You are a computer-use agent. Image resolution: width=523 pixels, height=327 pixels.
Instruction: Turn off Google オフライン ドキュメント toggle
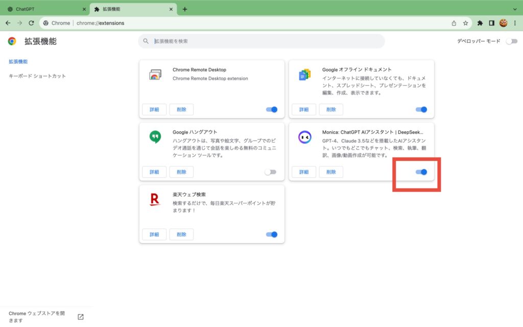[421, 109]
